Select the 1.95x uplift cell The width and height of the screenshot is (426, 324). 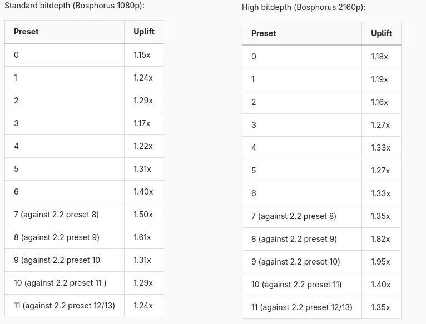(380, 262)
